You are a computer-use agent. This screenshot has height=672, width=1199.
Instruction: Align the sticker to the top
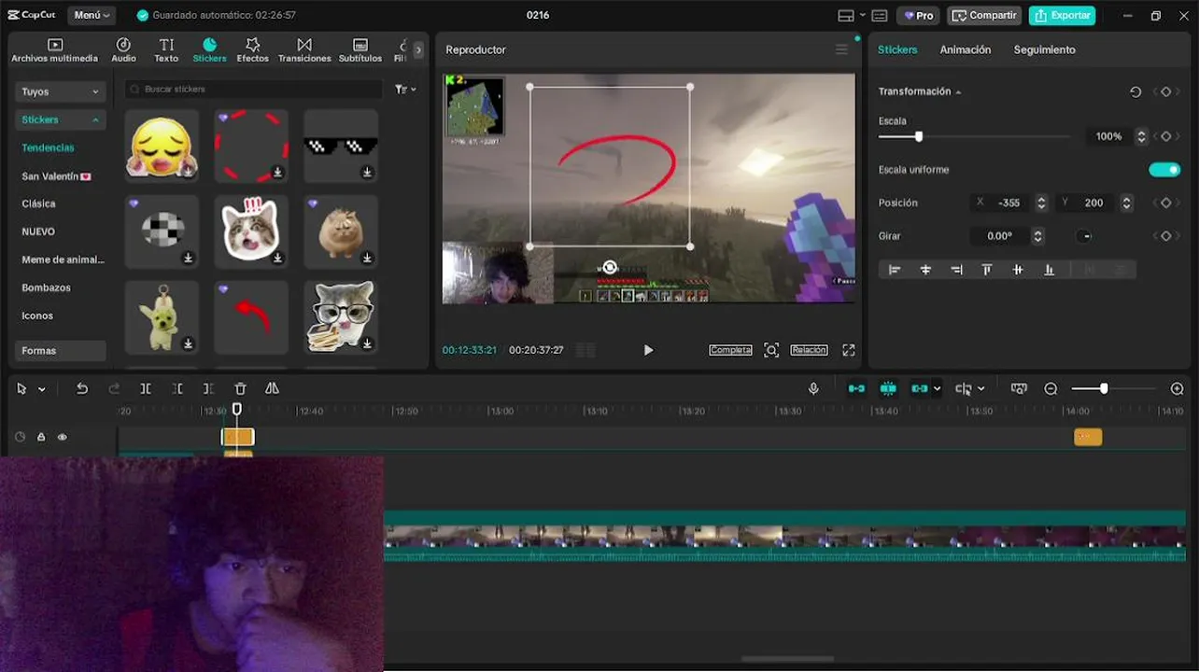pyautogui.click(x=987, y=270)
